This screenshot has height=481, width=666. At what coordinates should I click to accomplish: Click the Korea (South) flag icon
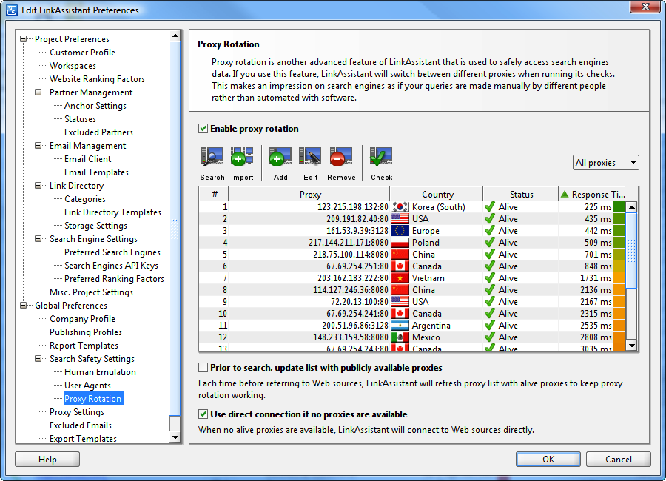click(400, 207)
